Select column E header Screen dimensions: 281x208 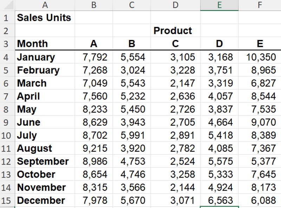click(219, 5)
